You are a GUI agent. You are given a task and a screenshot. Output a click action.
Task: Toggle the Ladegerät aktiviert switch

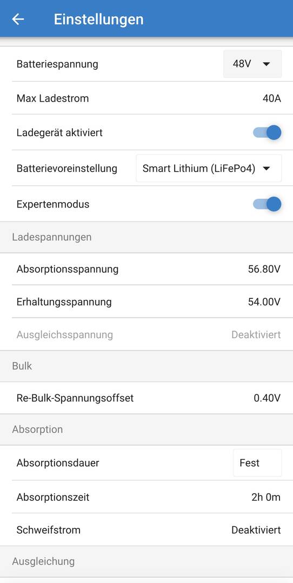click(x=267, y=132)
